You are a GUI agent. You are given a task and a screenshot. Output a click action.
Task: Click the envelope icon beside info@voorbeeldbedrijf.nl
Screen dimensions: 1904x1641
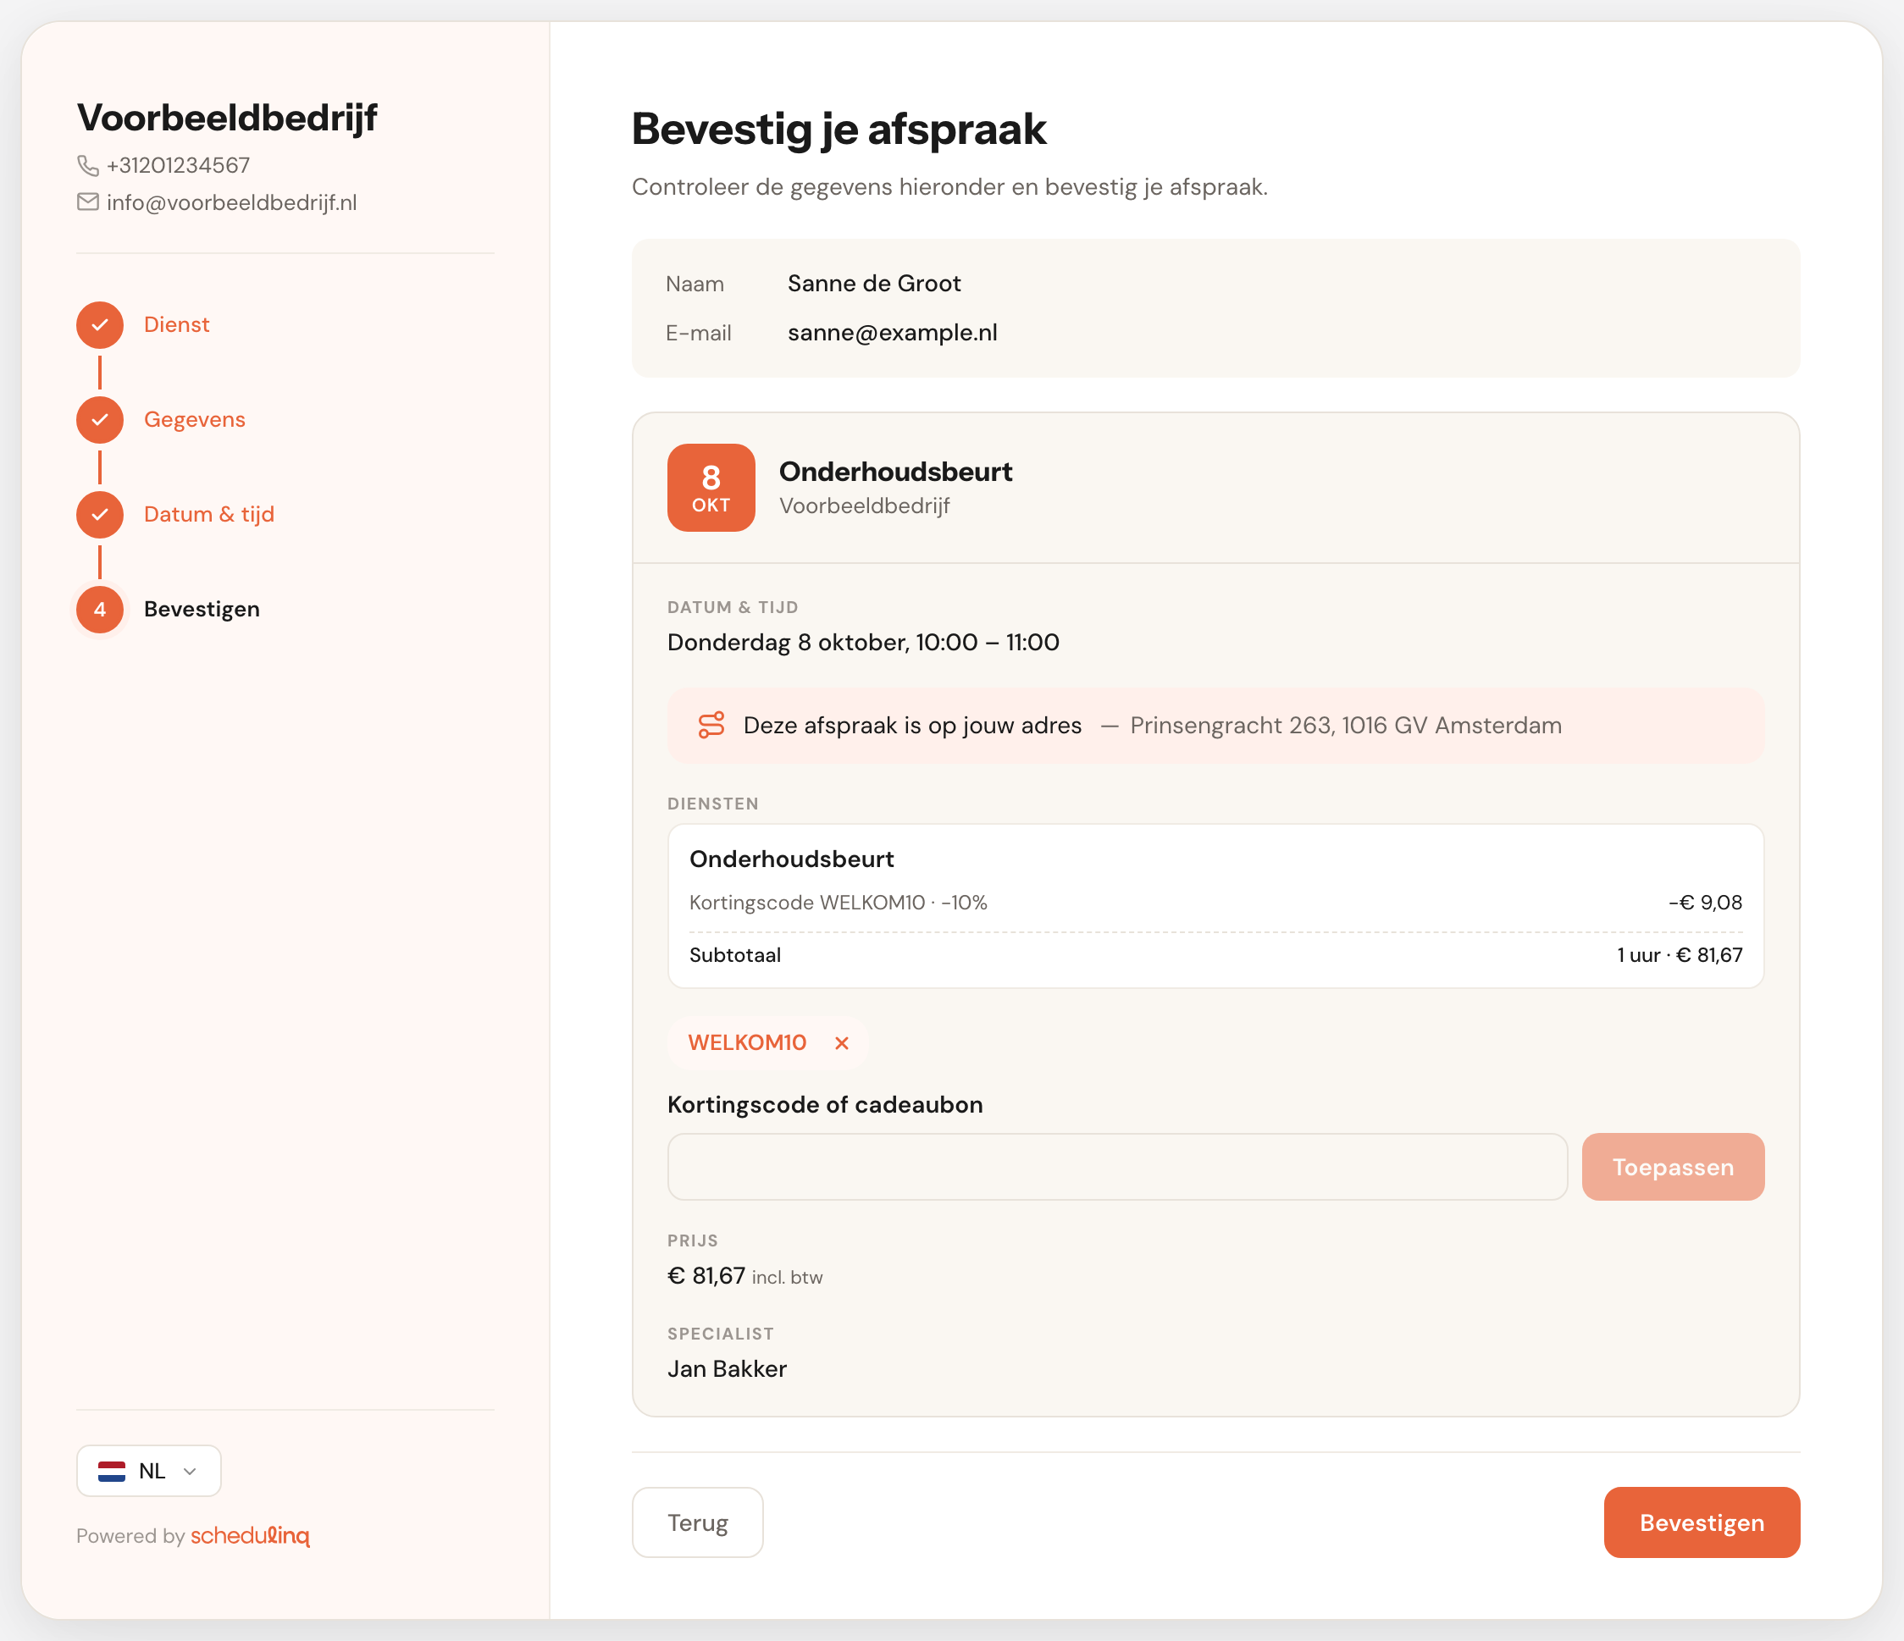coord(87,202)
